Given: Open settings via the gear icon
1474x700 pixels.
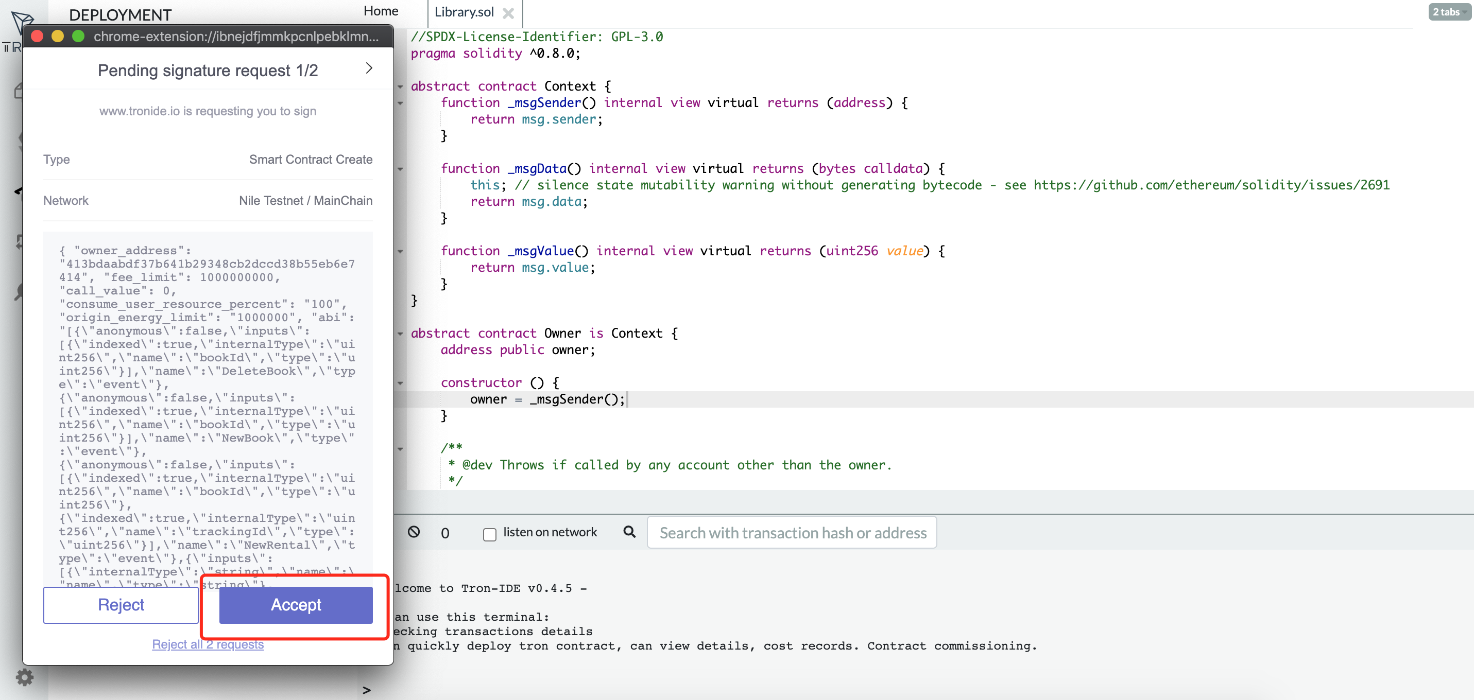Looking at the screenshot, I should (x=25, y=677).
